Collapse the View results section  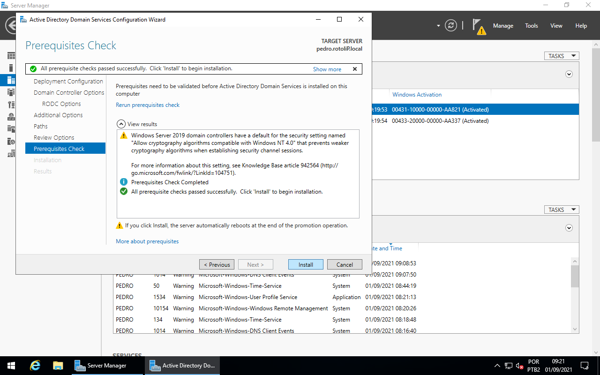[x=122, y=124]
